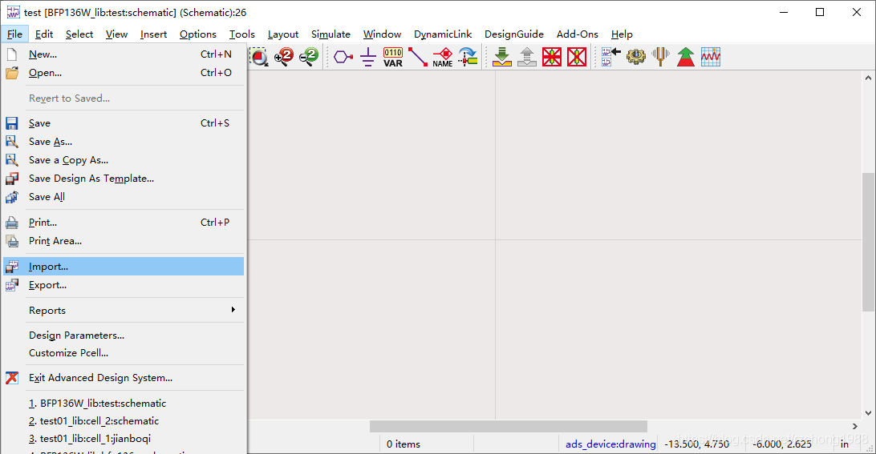The image size is (876, 454).
Task: Click the vertical scrollbar thumb
Action: tap(868, 242)
